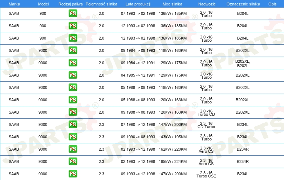This screenshot has width=284, height=180.
Task: Select the date cell 07.1993 -> 02.1998
Action: (x=138, y=13)
